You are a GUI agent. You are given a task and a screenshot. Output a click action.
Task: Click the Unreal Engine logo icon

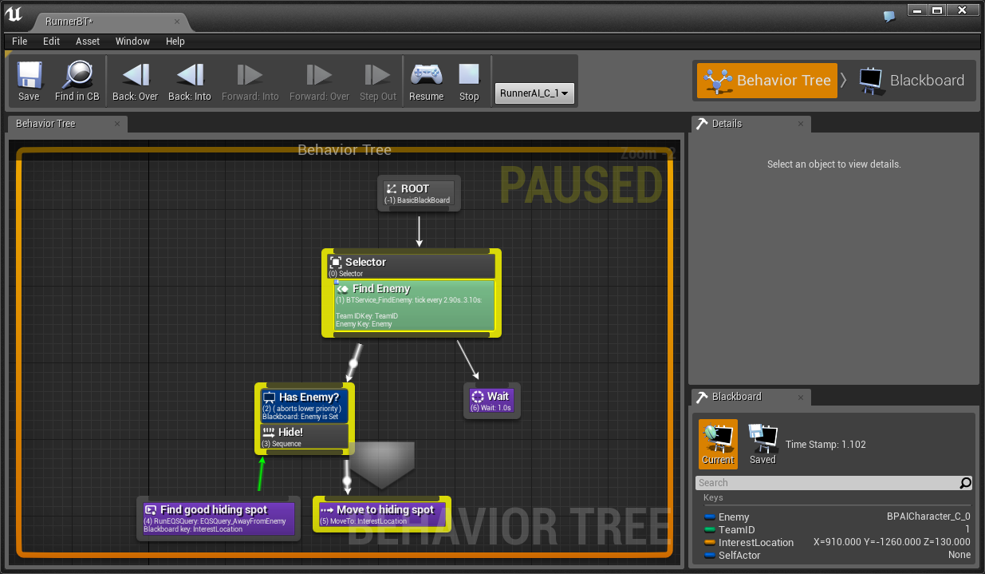[x=16, y=15]
